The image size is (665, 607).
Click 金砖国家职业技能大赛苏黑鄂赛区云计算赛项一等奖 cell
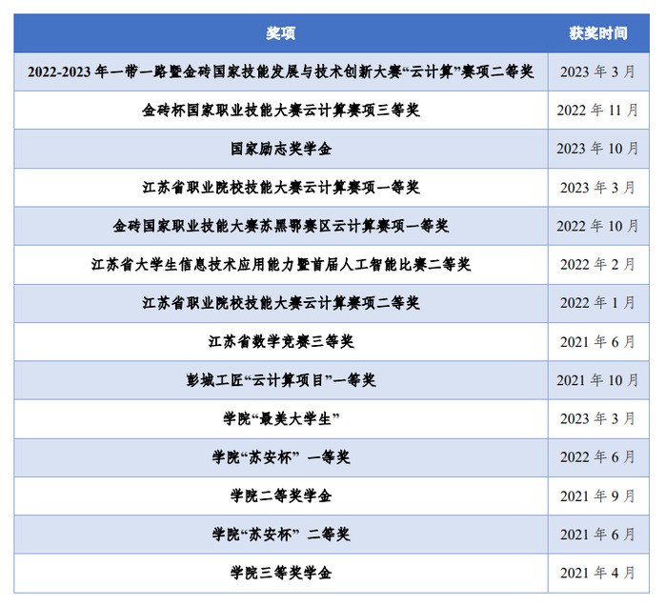click(281, 226)
